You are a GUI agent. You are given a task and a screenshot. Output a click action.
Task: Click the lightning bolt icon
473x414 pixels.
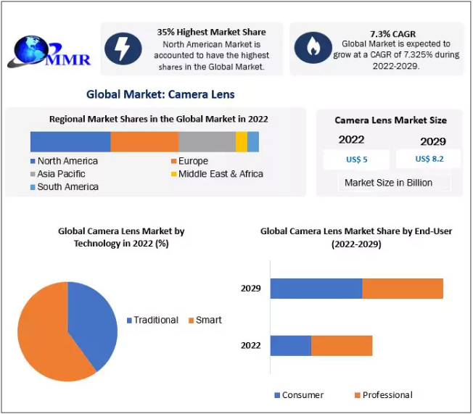(123, 49)
